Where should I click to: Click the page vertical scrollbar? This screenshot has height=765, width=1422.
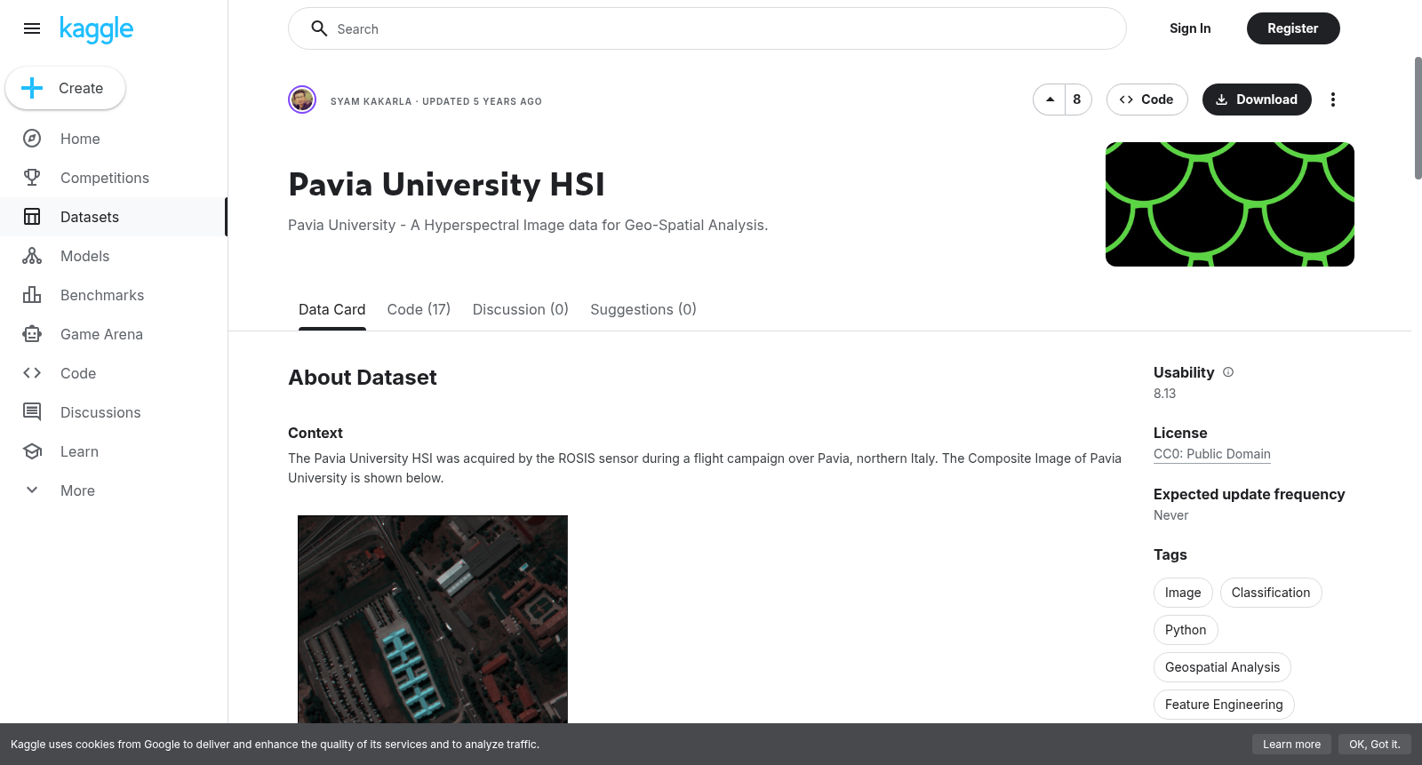1418,117
